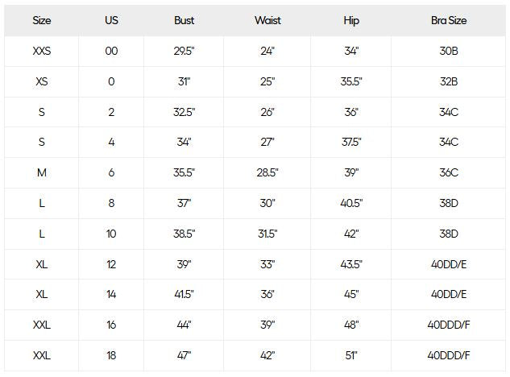Click the 31.5" waist value

click(267, 234)
